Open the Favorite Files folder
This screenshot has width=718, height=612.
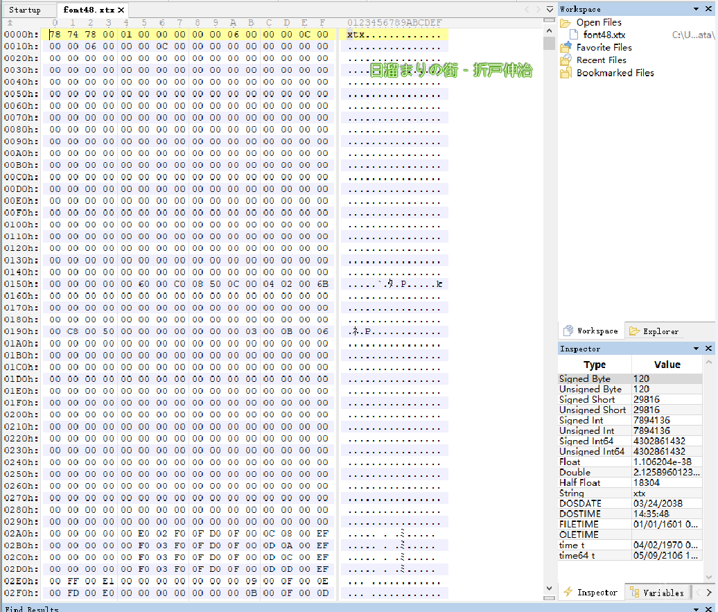(x=604, y=47)
